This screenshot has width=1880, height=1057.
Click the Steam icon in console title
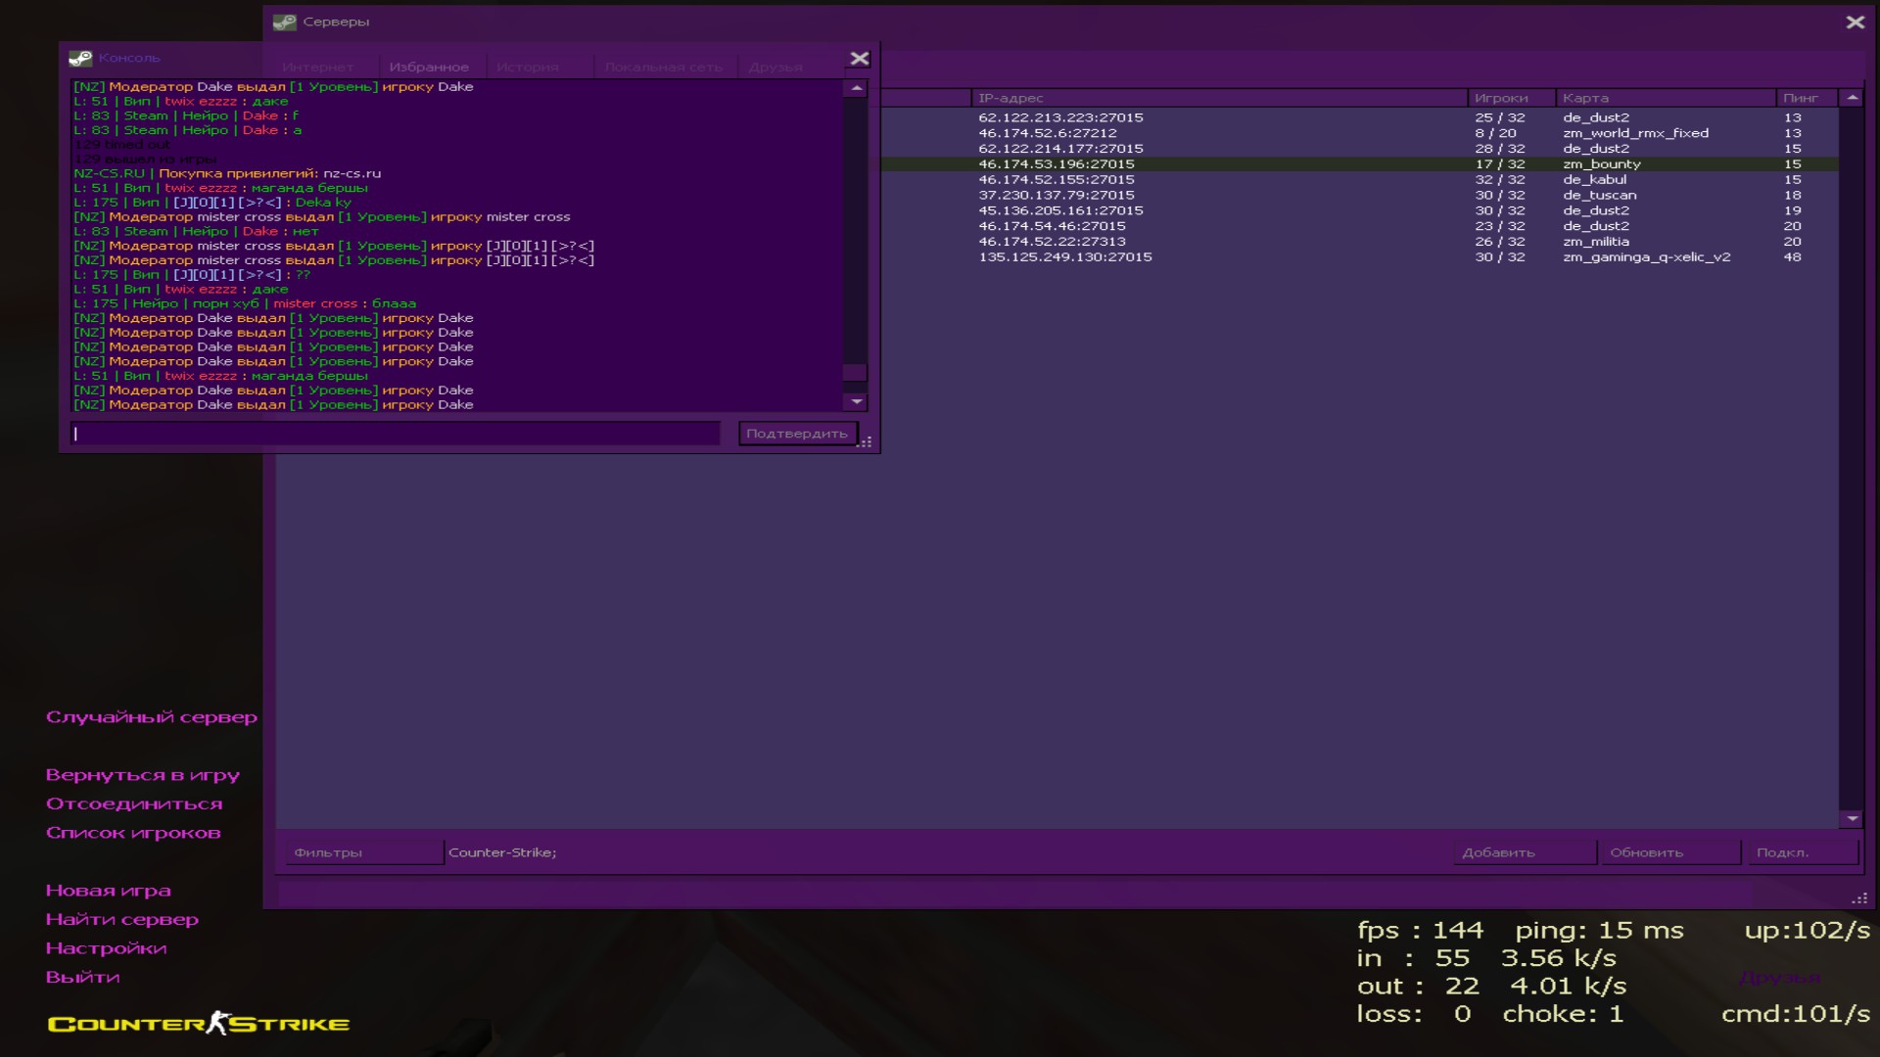(x=80, y=58)
